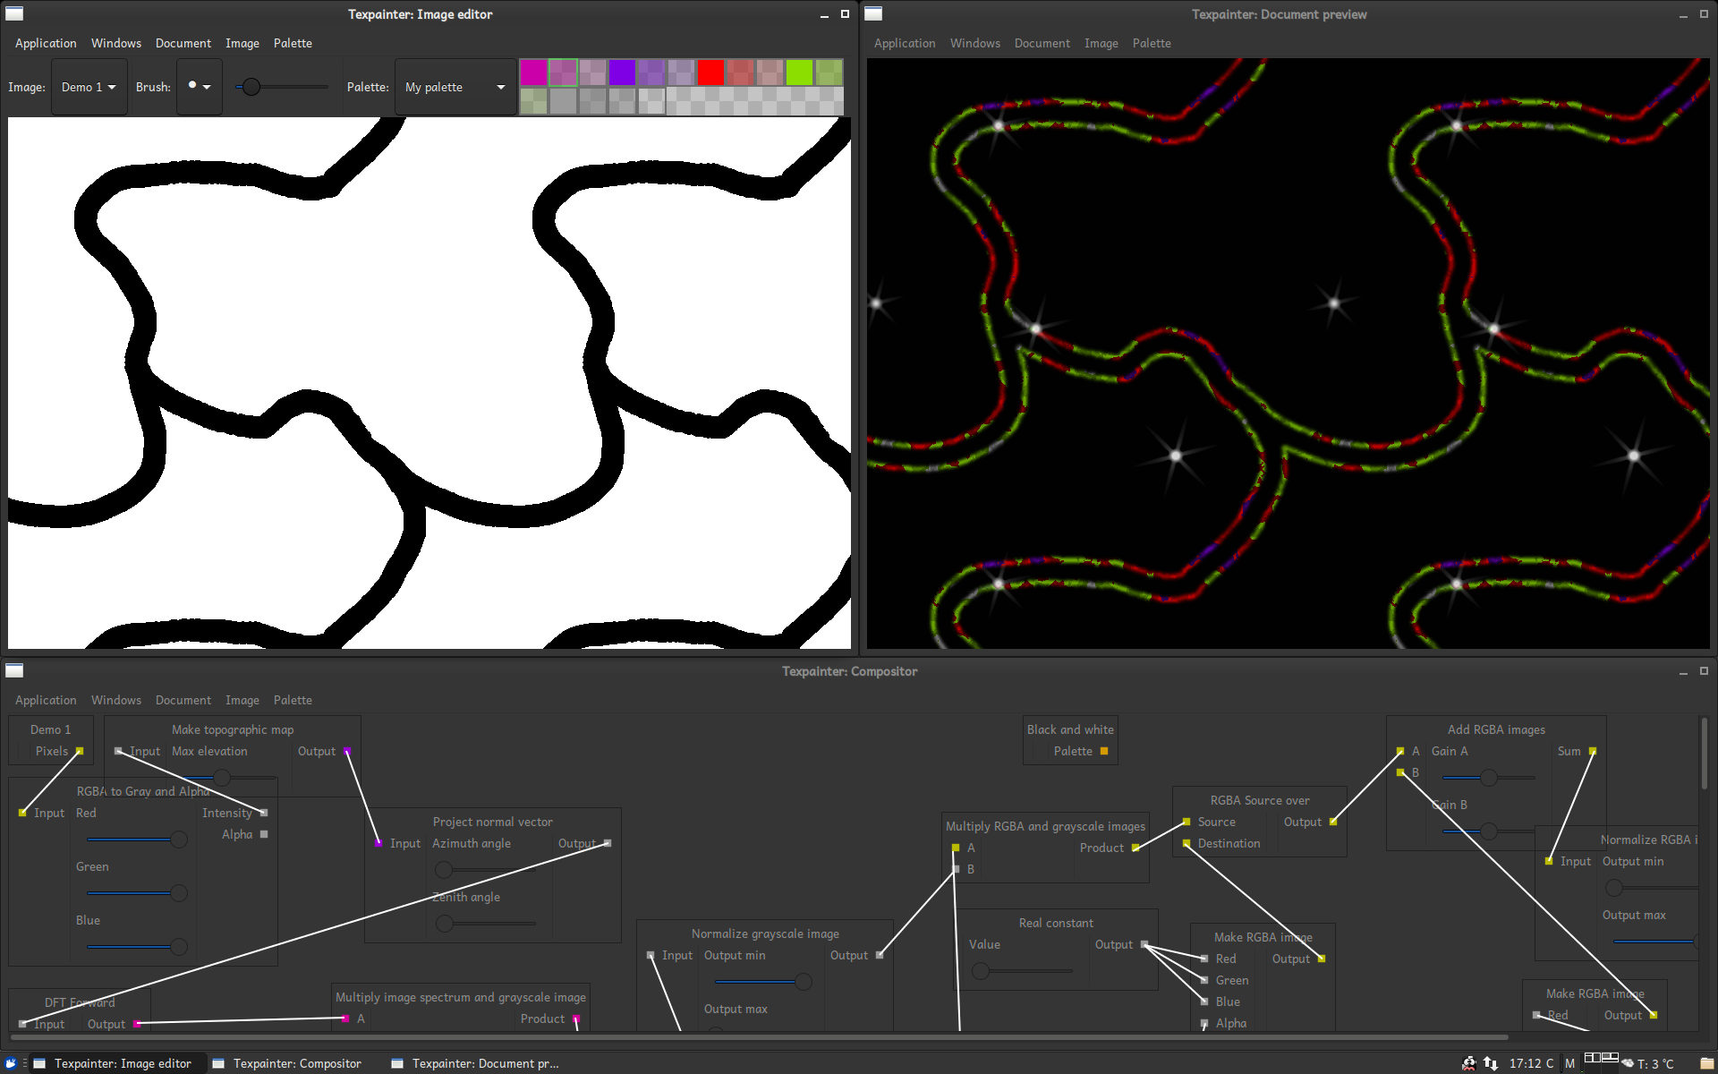1718x1074 pixels.
Task: Open the Image selector dropdown showing Demo 1
Action: tap(89, 87)
